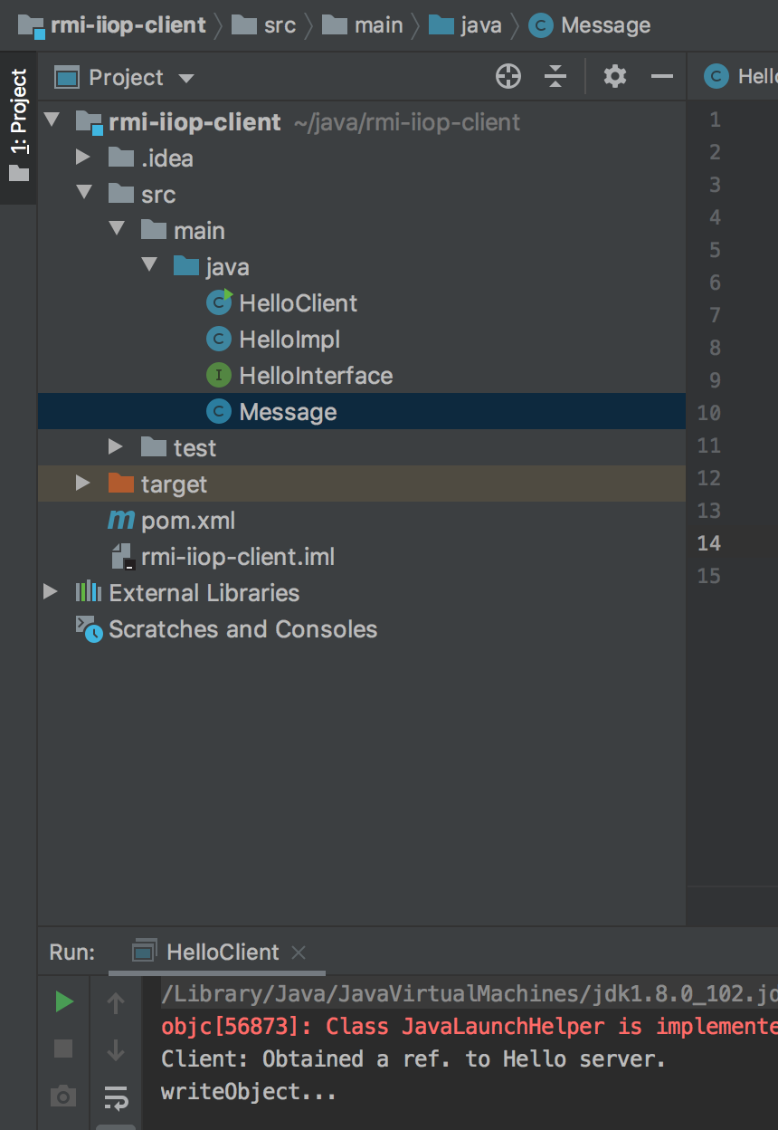Viewport: 778px width, 1130px height.
Task: Expand the .idea folder
Action: (83, 158)
